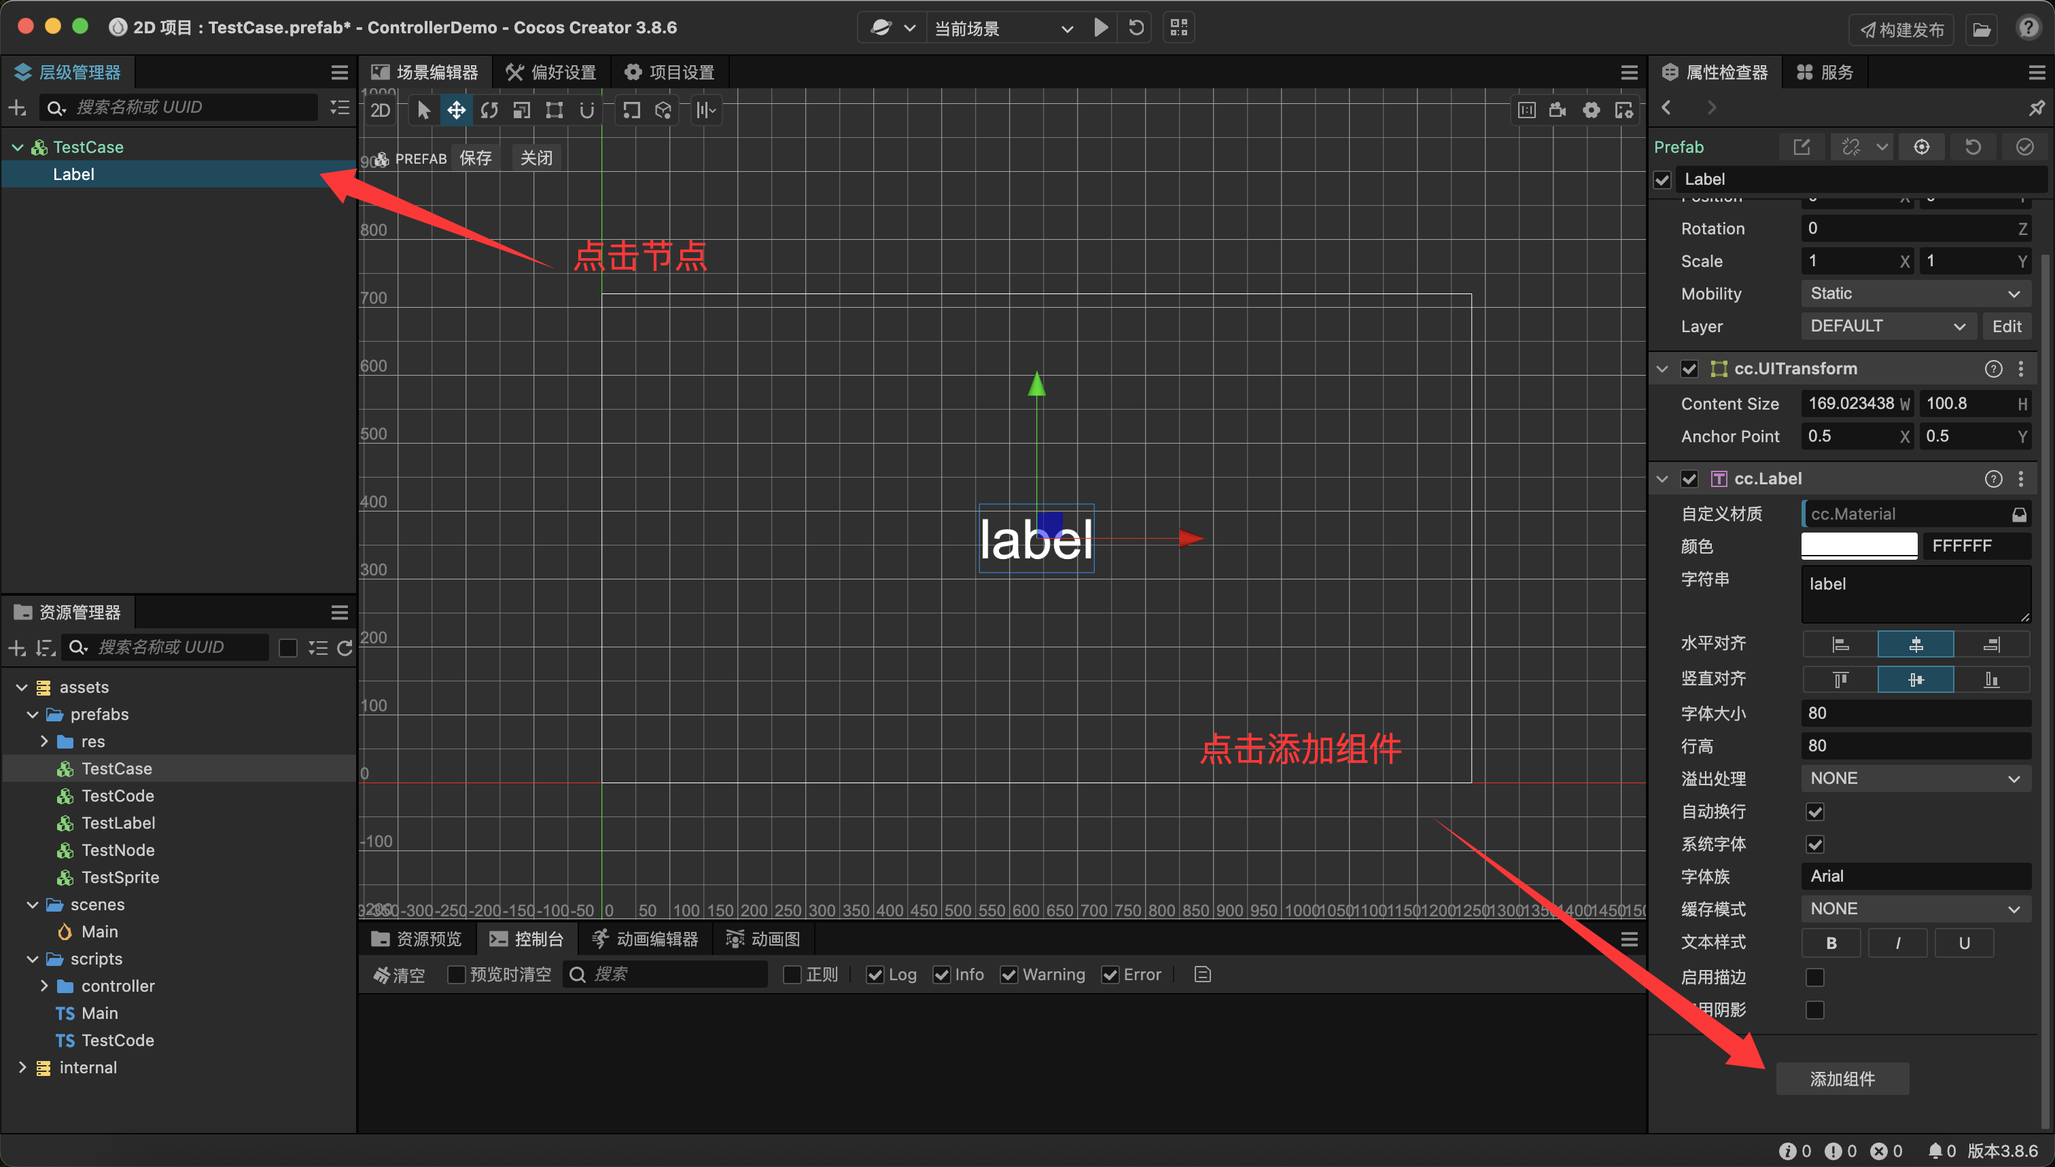Switch to the 动画编辑器 tab
2055x1167 pixels.
click(x=646, y=939)
